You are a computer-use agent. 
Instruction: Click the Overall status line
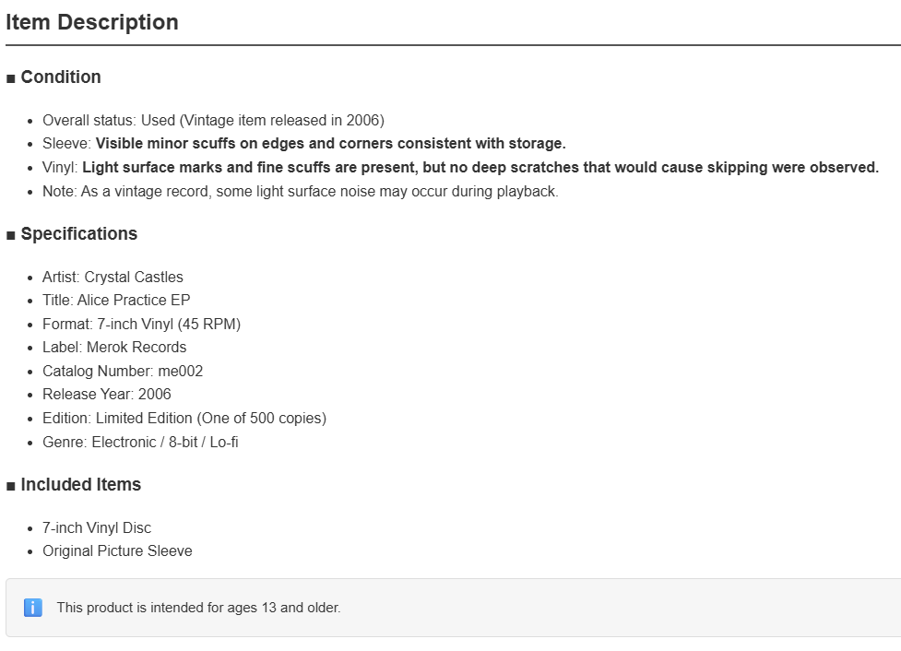tap(213, 120)
